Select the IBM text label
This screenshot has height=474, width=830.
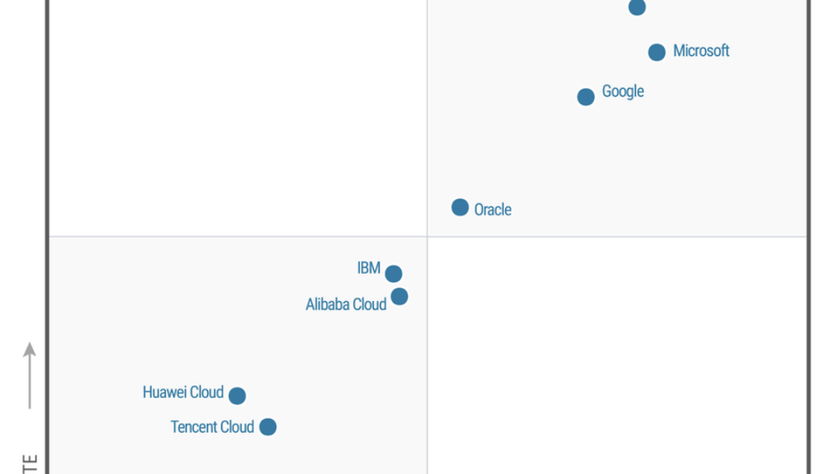pyautogui.click(x=369, y=268)
